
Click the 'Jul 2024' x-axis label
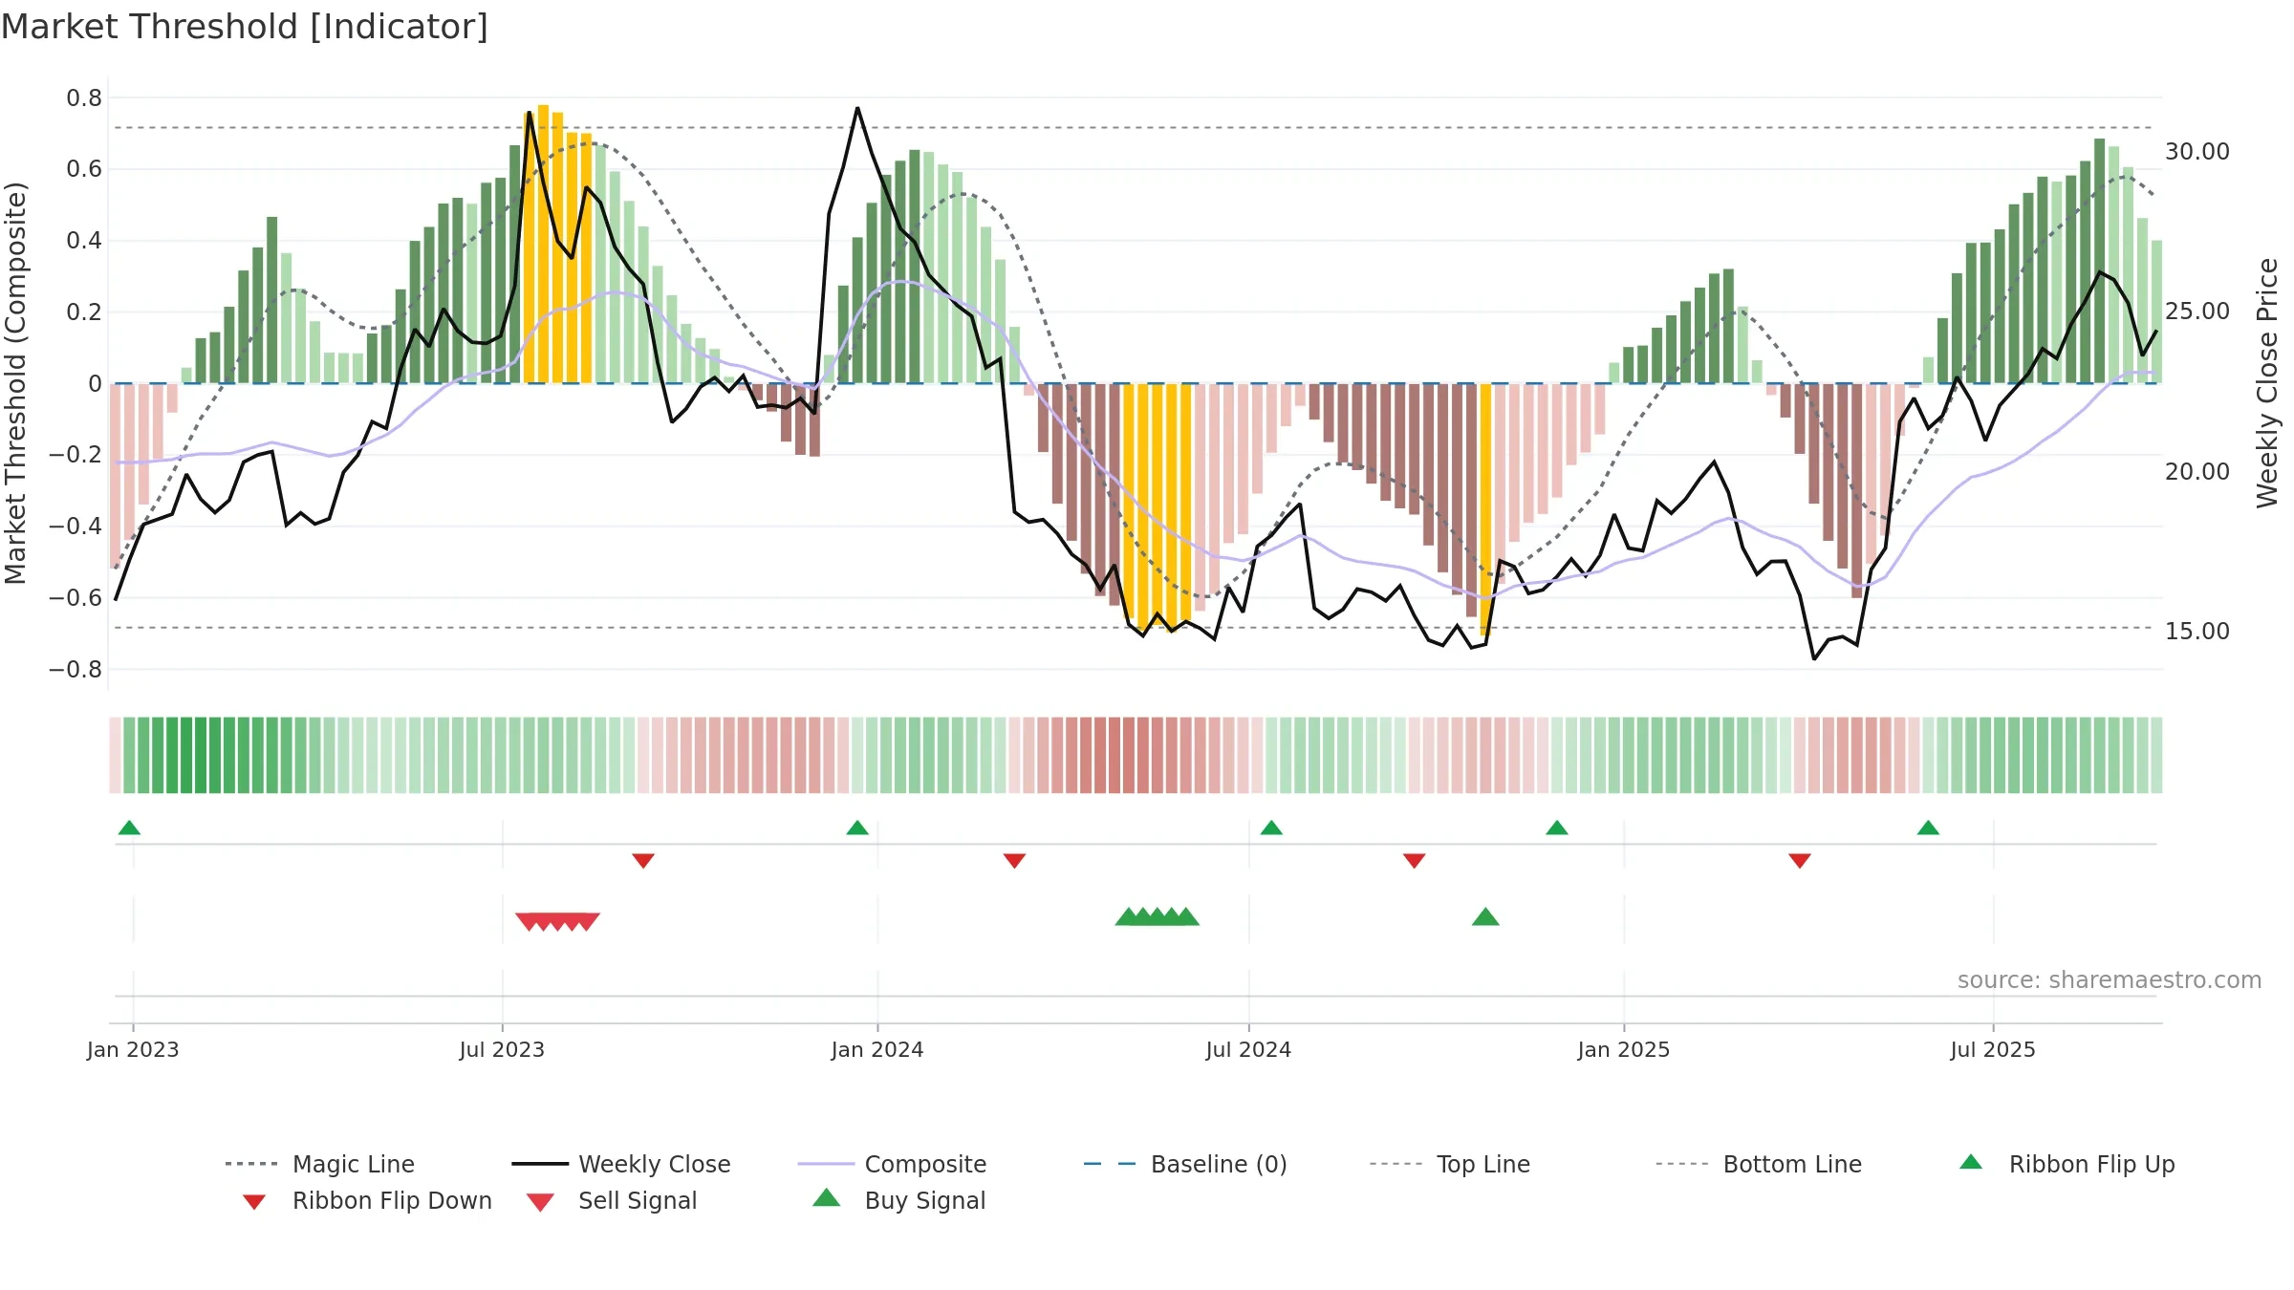(1248, 1049)
